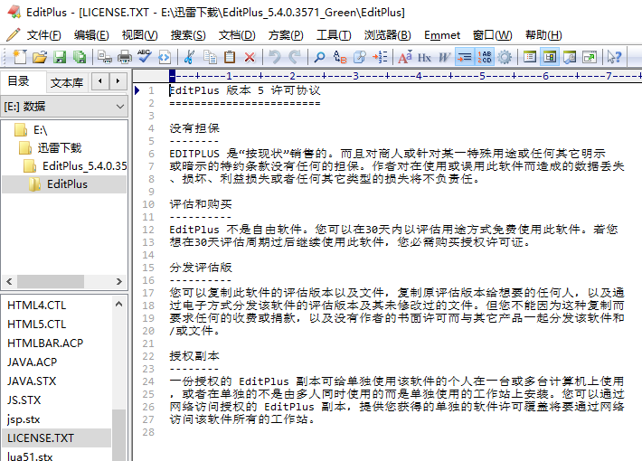
Task: Select the 迅雷下载 folder
Action: click(60, 148)
